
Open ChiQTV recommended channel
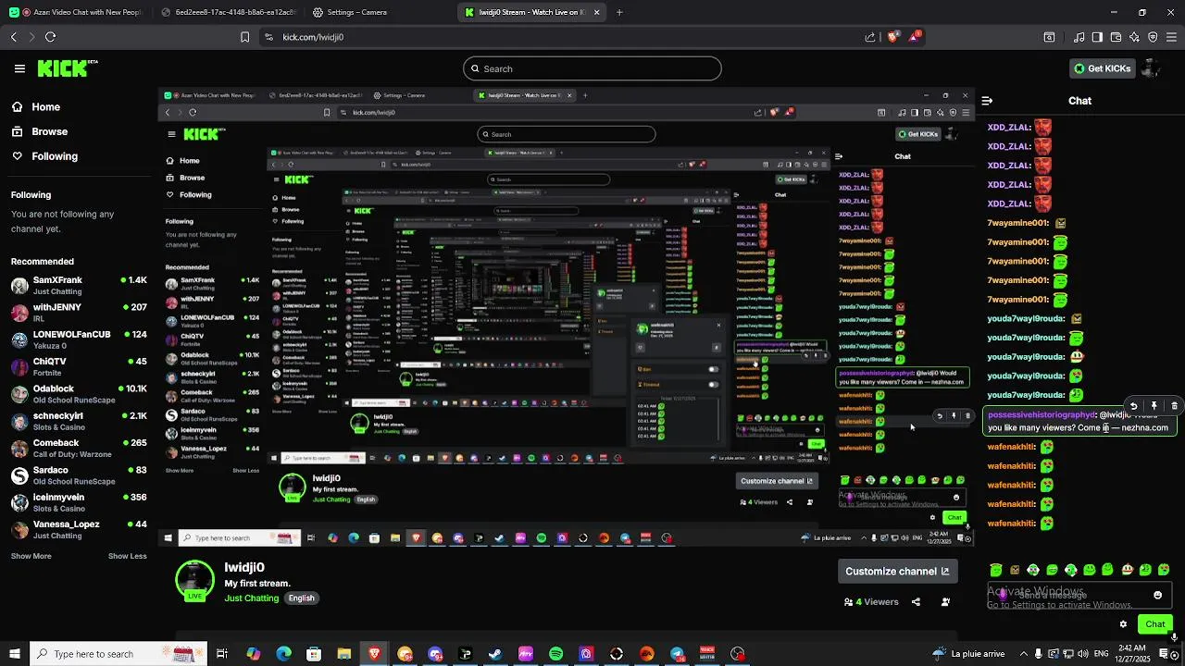79,366
